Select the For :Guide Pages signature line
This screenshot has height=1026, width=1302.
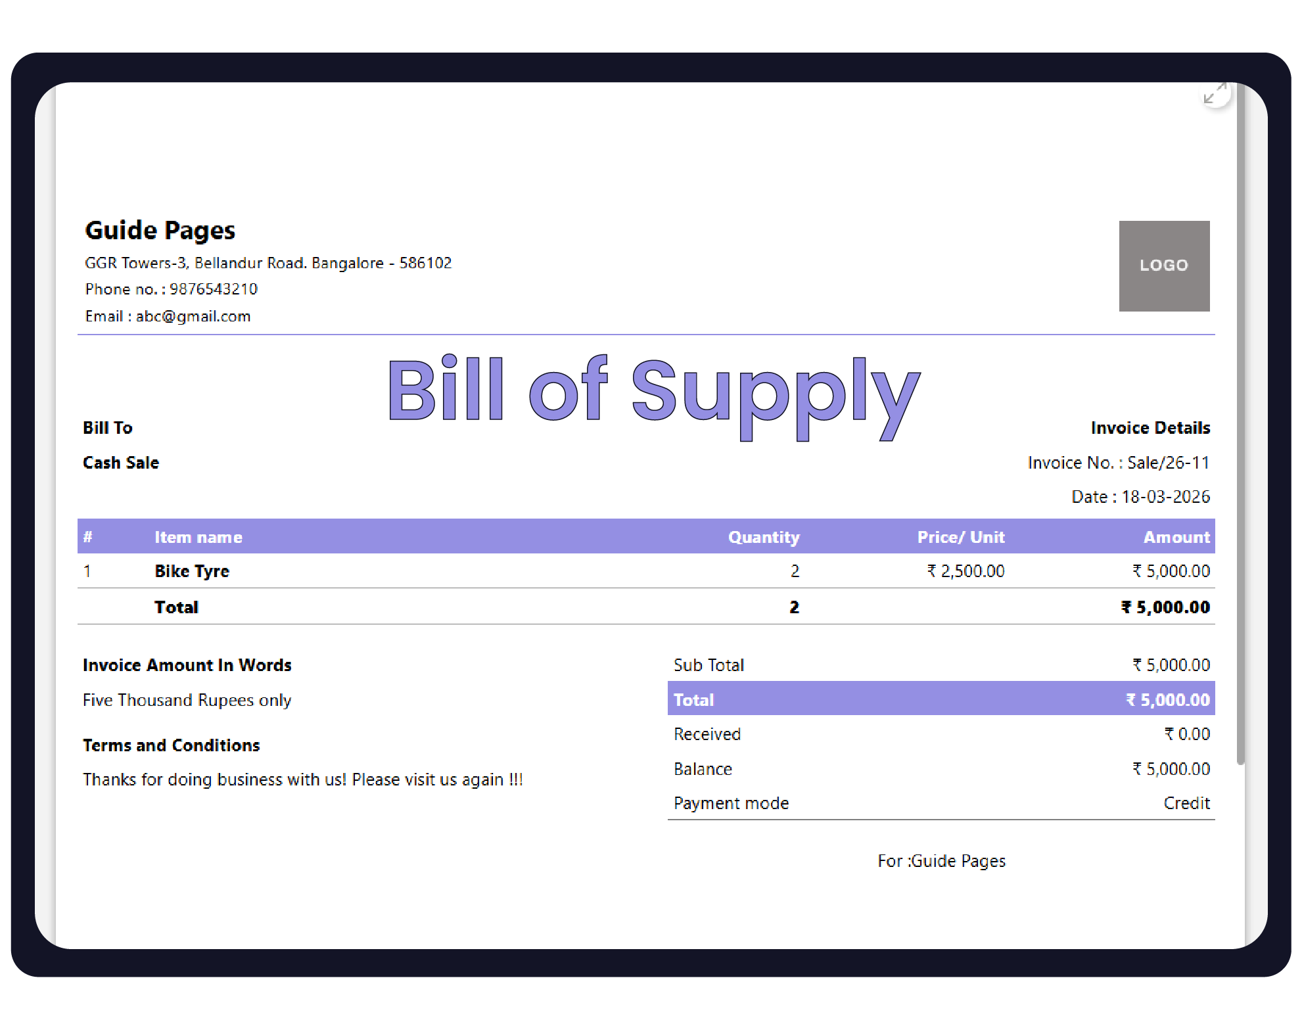click(x=941, y=860)
